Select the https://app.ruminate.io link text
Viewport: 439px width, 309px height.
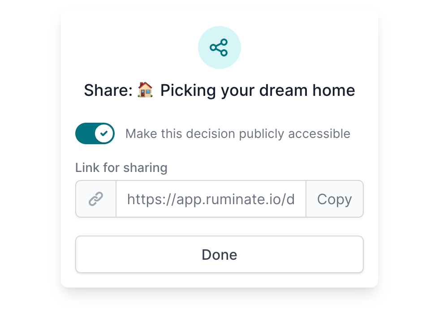(x=211, y=198)
